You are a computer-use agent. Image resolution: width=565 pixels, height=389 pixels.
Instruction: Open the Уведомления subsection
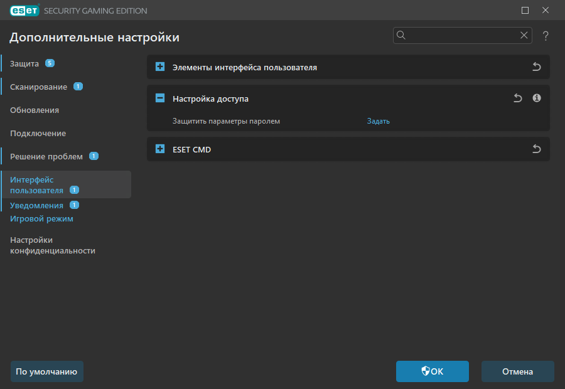point(37,205)
